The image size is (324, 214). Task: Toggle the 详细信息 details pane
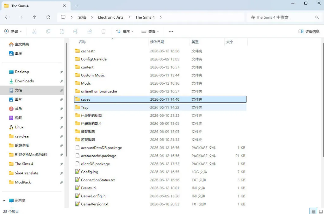pos(309,31)
